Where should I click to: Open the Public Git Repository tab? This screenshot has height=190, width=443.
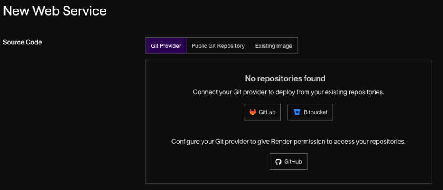tap(218, 46)
